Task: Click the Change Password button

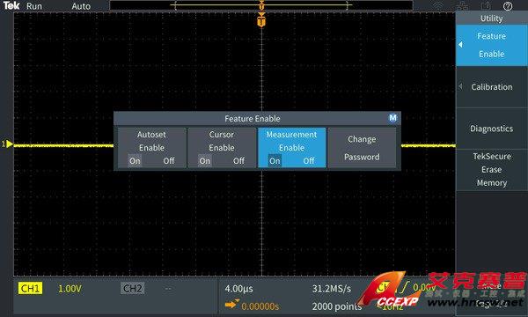Action: [x=362, y=148]
